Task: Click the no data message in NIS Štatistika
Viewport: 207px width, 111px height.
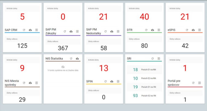Action: [x=63, y=70]
